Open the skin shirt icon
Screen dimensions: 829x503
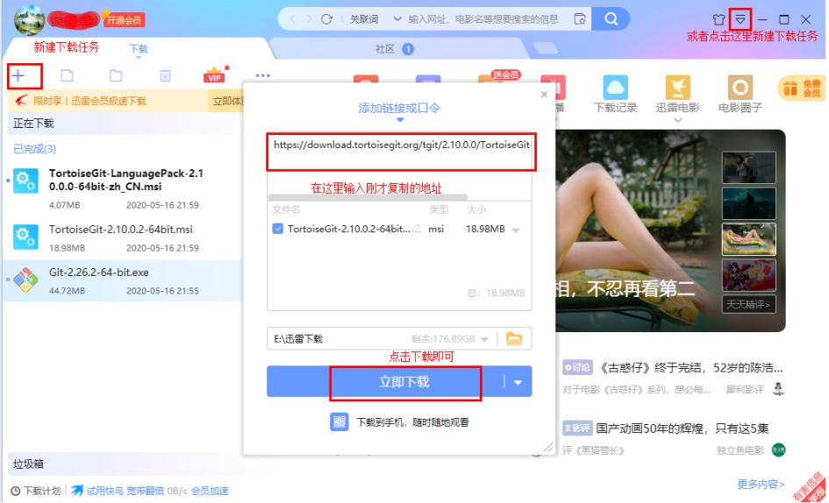pyautogui.click(x=718, y=19)
